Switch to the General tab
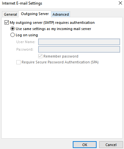The height and width of the screenshot is (149, 124). (10, 14)
